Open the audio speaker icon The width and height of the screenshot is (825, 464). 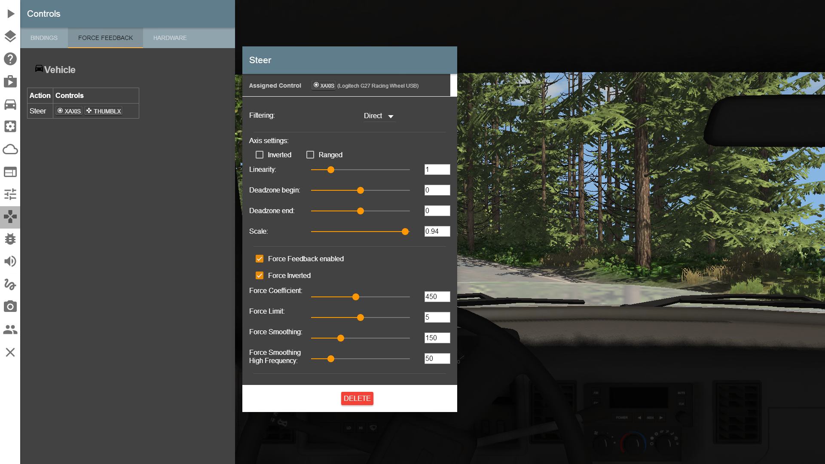click(10, 261)
